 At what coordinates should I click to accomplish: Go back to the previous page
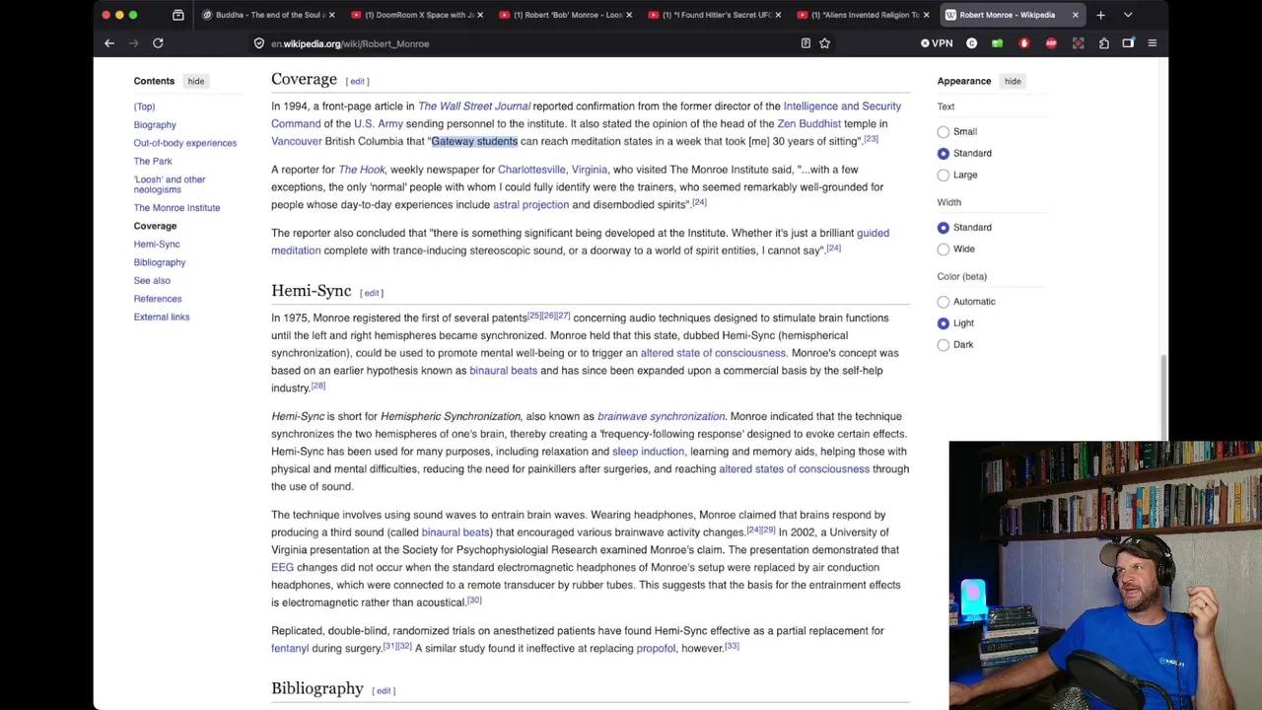(x=109, y=43)
